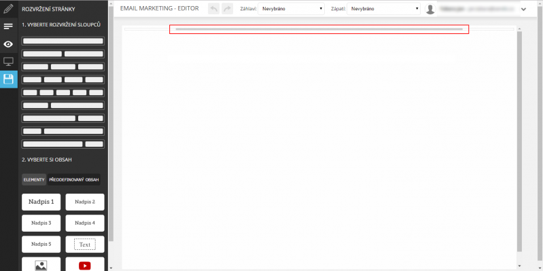Switch to the ELEMENTY tab

(x=34, y=179)
